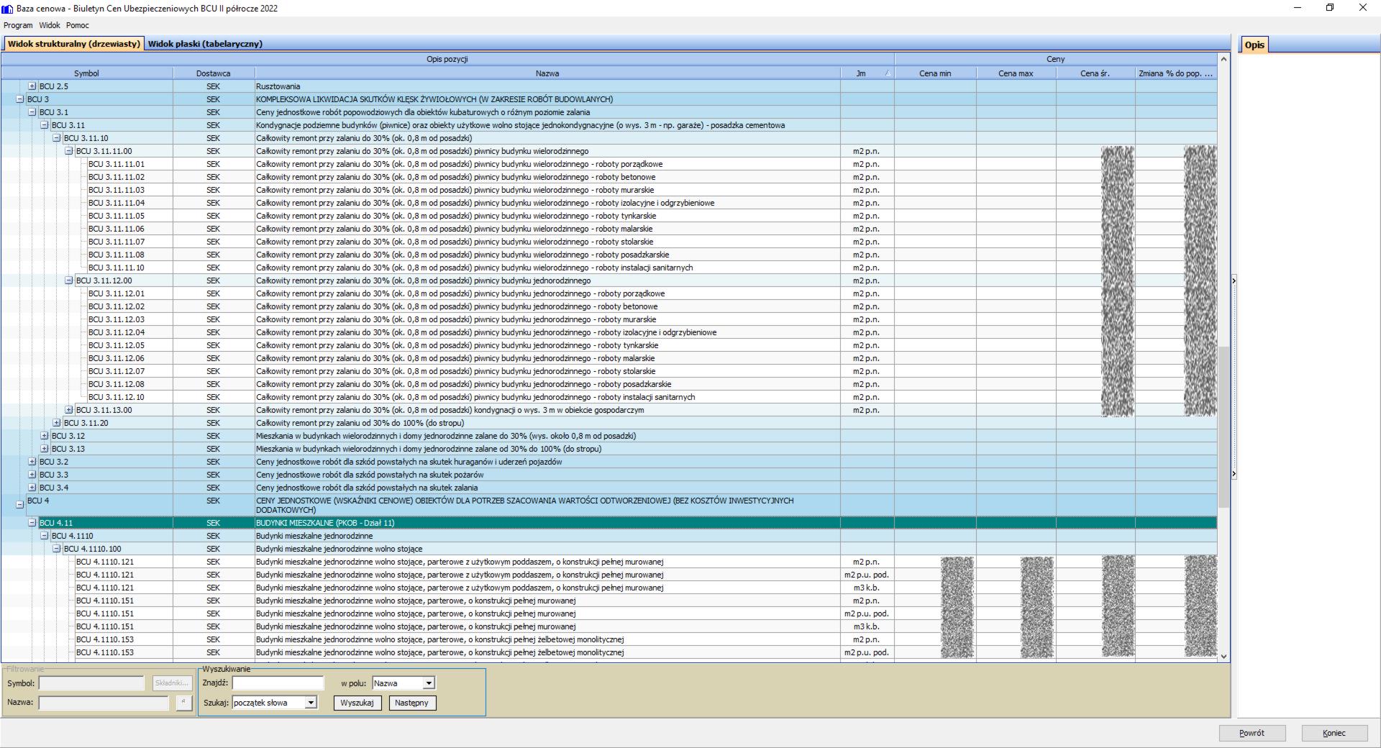Expand the BCU 3.4 node
The height and width of the screenshot is (748, 1381).
tap(32, 488)
